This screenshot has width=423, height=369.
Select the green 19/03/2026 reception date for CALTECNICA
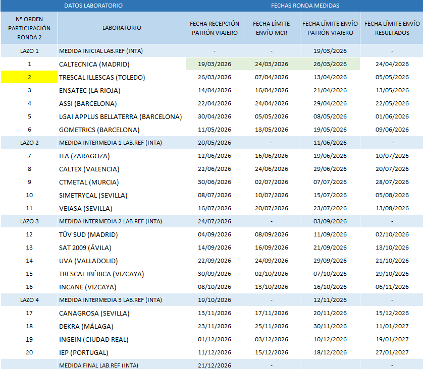(215, 64)
